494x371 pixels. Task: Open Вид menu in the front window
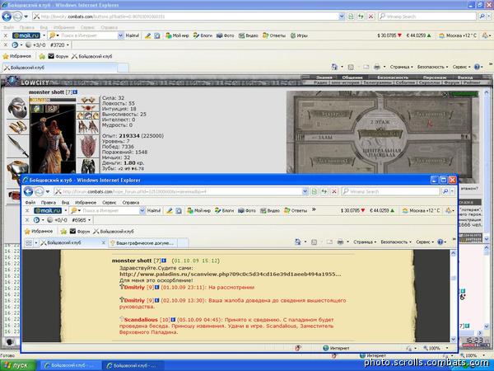pos(65,202)
